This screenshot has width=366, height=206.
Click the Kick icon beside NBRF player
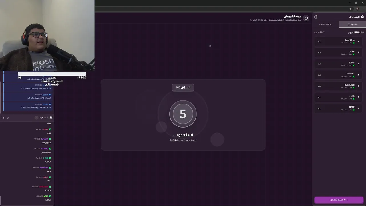(354, 110)
